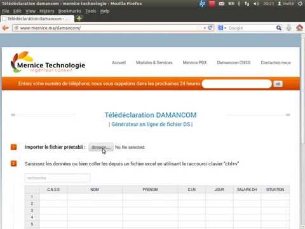This screenshot has height=229, width=305.
Task: Focus the phone number input field
Action: coord(236,84)
